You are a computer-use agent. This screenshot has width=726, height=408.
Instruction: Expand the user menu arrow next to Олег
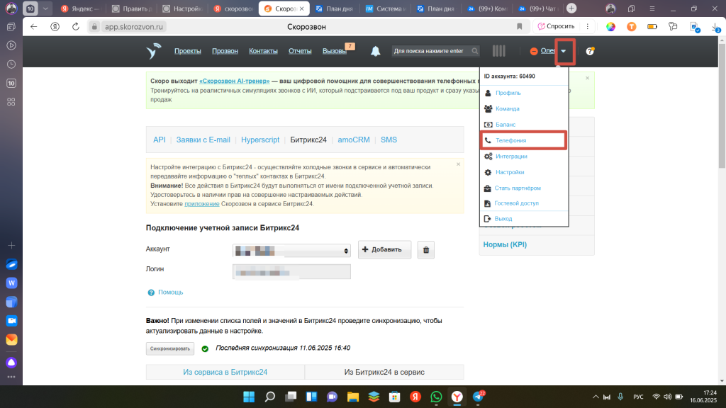pos(564,51)
